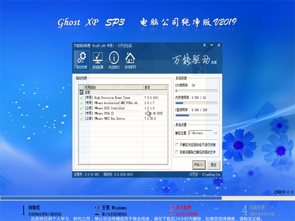Click the installer overall progress bar
This screenshot has width=295, height=221.
[147, 198]
